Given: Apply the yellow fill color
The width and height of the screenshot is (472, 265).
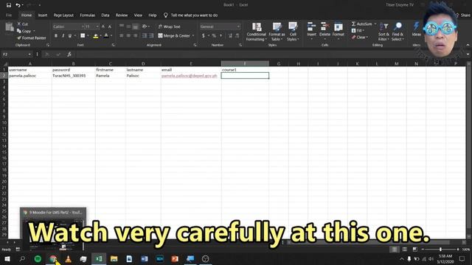Looking at the screenshot, I should (96, 36).
